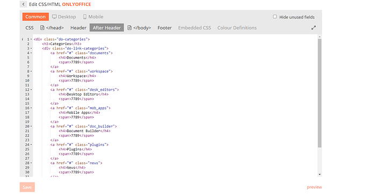Click the 'Plugins' h4 text on line 25
The image size is (370, 196).
pos(74,149)
